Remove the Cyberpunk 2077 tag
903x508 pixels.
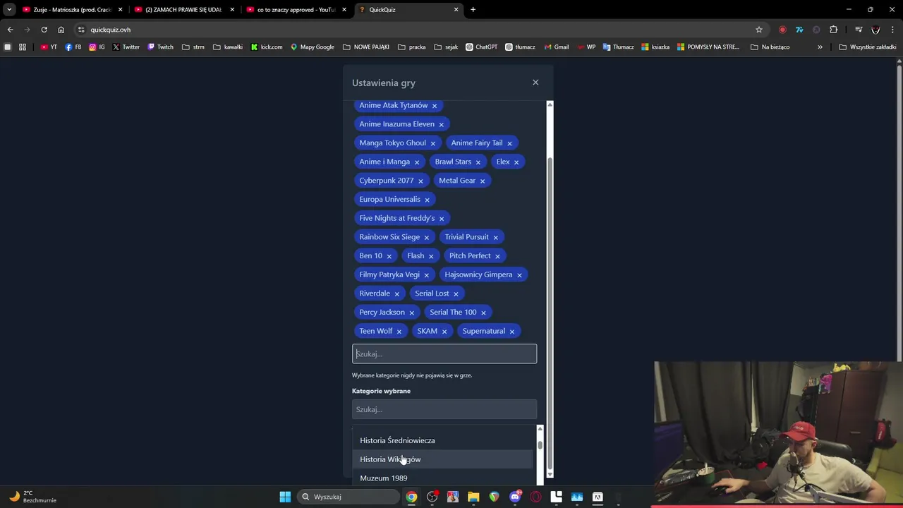(x=420, y=181)
